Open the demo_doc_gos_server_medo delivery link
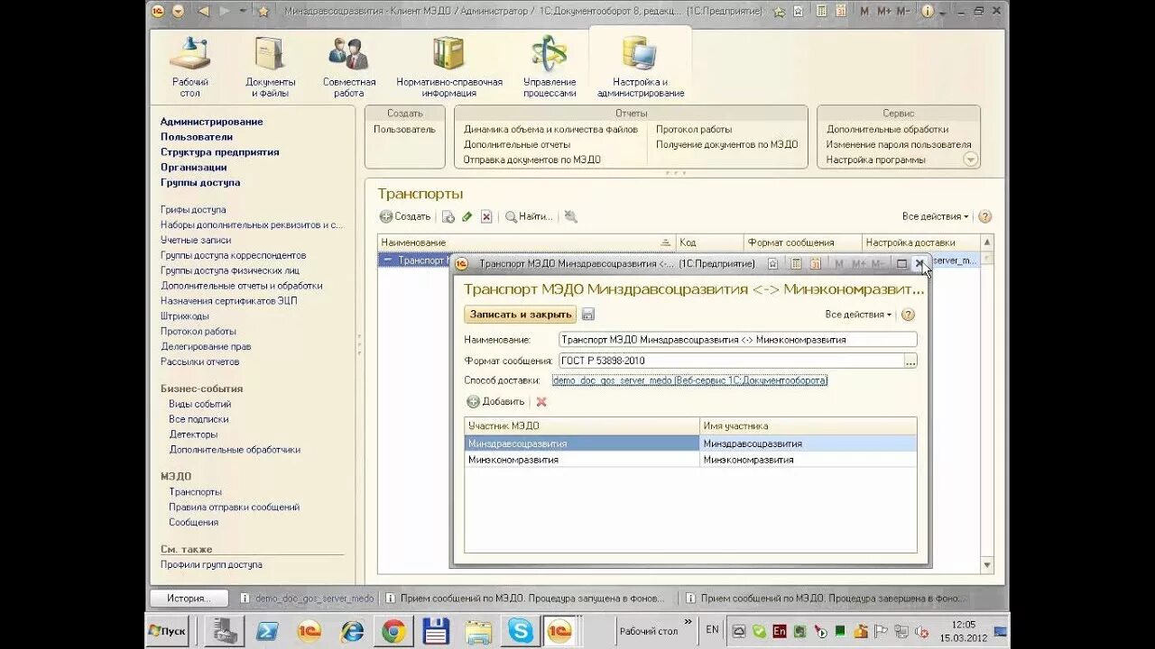Viewport: 1155px width, 649px height. [x=689, y=380]
